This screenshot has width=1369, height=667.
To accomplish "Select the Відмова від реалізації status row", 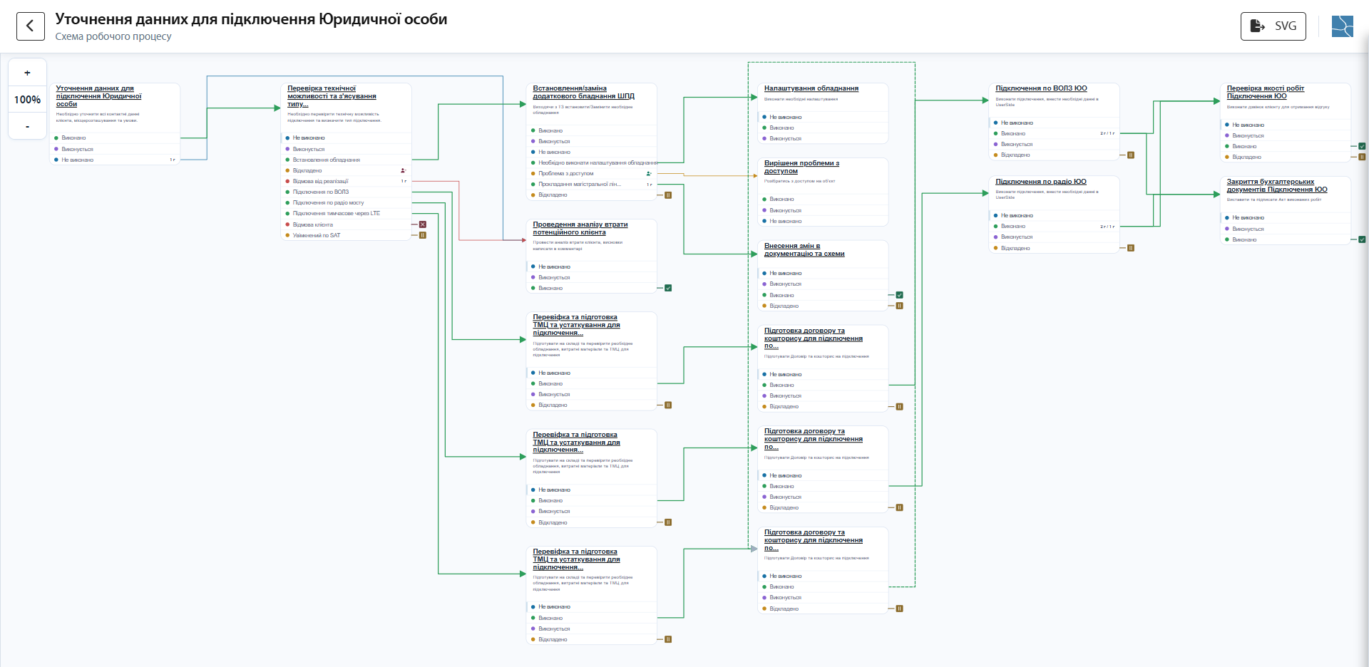I will tap(347, 181).
